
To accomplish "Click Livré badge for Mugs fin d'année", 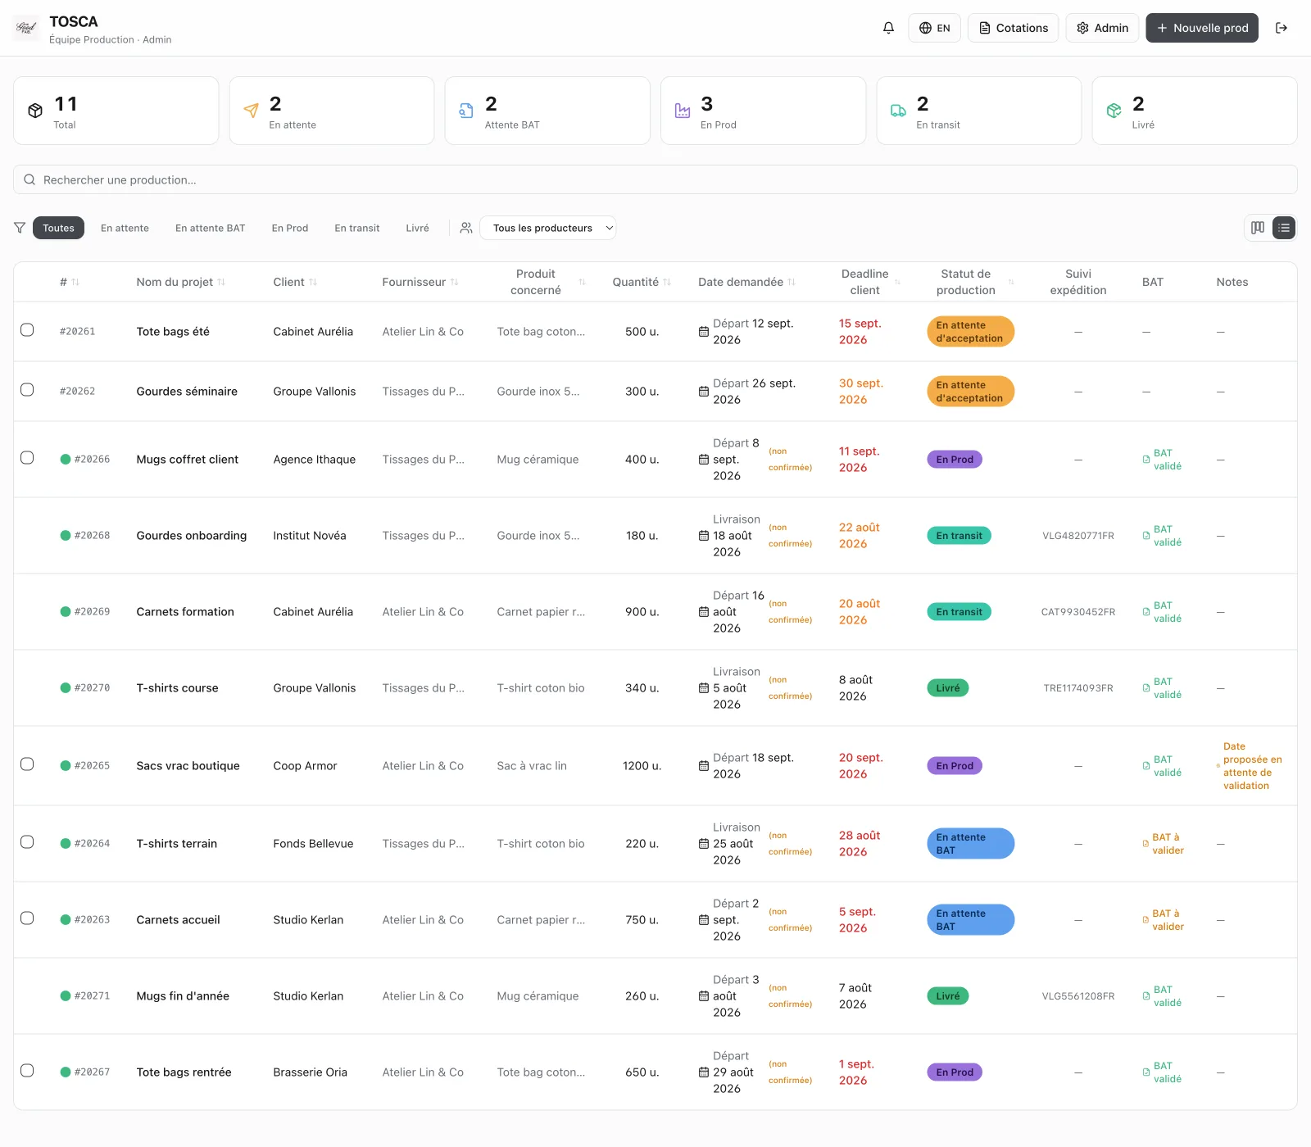I will pos(948,996).
